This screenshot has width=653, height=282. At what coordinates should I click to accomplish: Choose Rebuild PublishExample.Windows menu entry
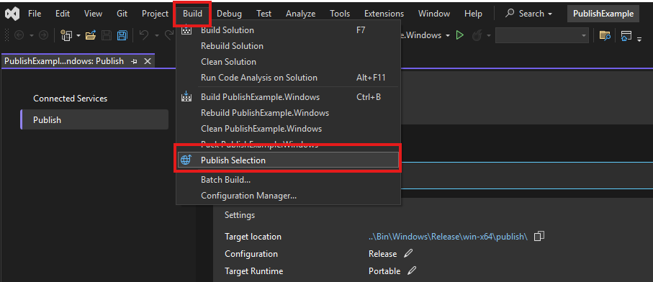coord(288,113)
